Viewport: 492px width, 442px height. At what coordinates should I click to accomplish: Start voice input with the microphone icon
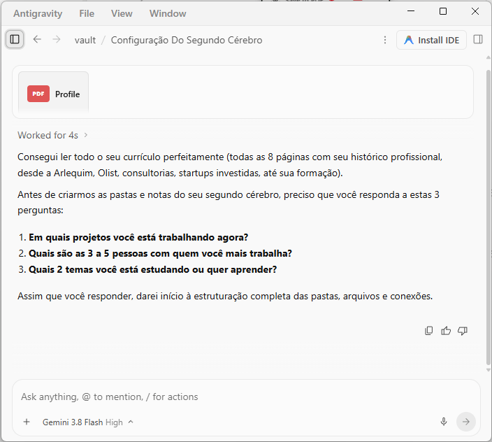(x=444, y=422)
